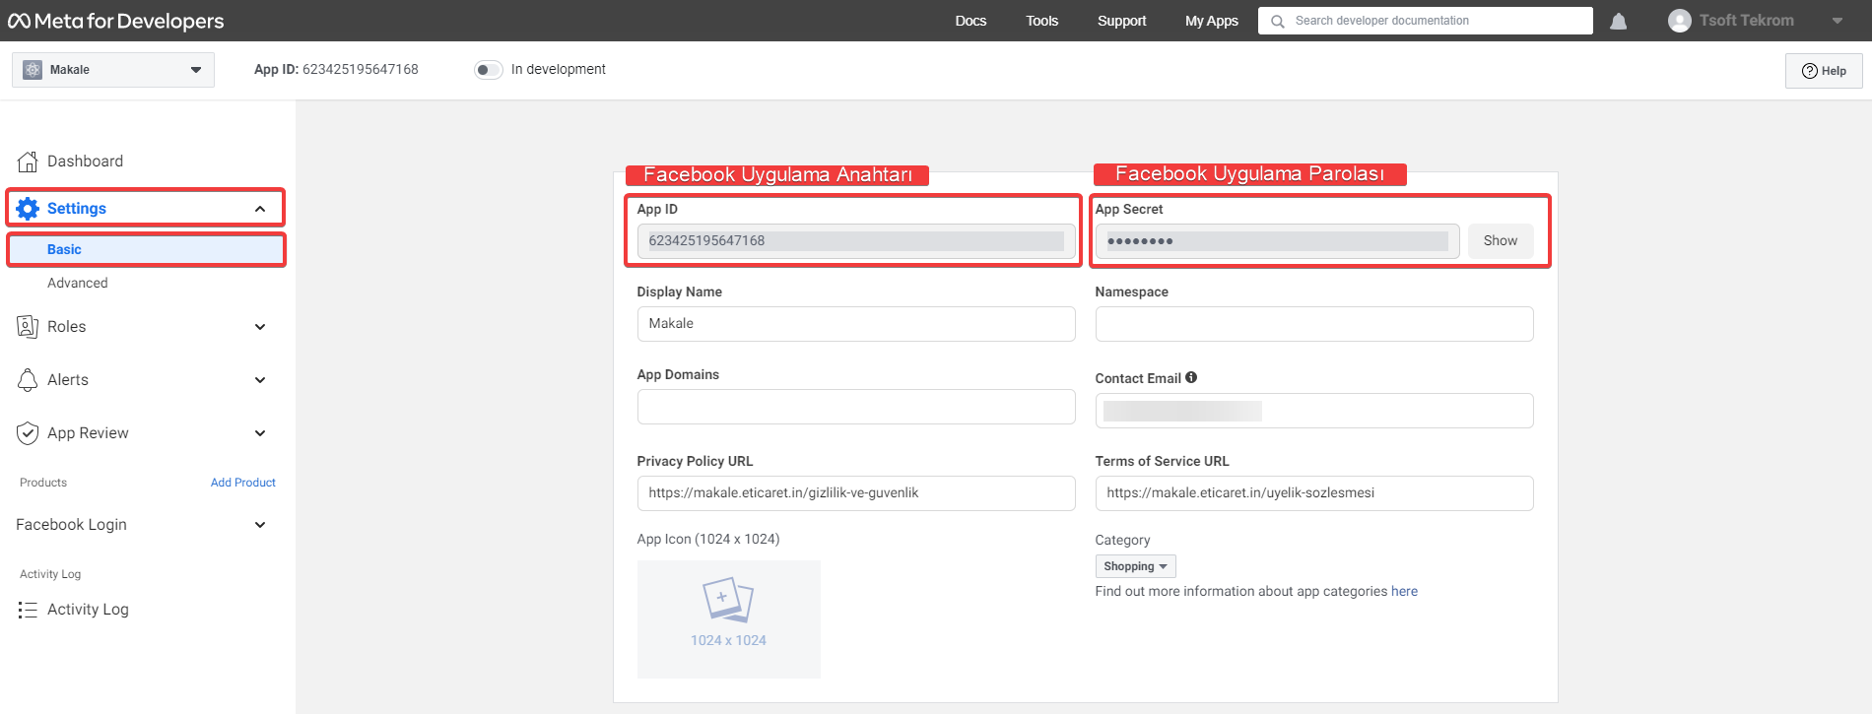Expand the Facebook Login product chevron
Image resolution: width=1872 pixels, height=714 pixels.
260,525
